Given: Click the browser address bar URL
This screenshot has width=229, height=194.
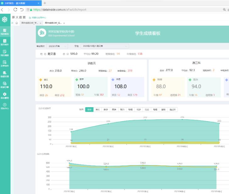Looking at the screenshot, I should point(60,10).
